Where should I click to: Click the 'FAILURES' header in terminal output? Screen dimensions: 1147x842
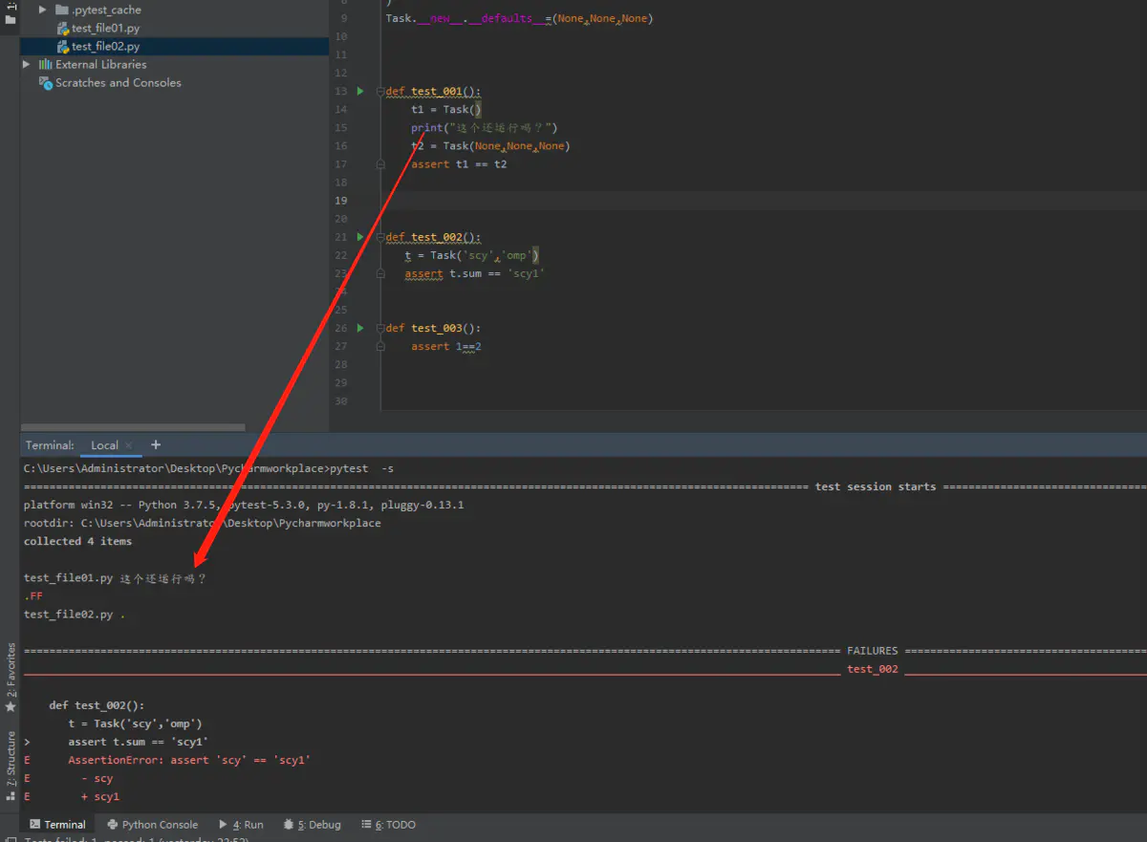click(x=873, y=651)
